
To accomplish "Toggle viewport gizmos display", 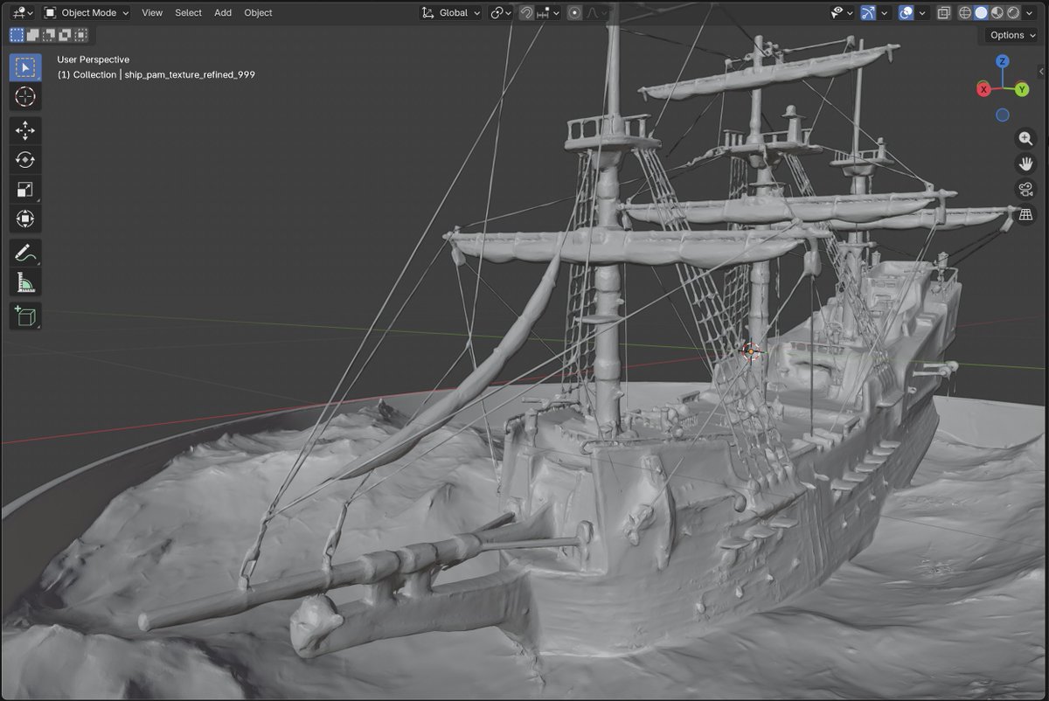I will click(868, 13).
